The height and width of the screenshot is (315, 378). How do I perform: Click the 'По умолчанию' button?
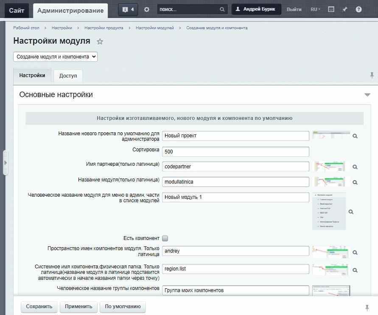pos(123,307)
